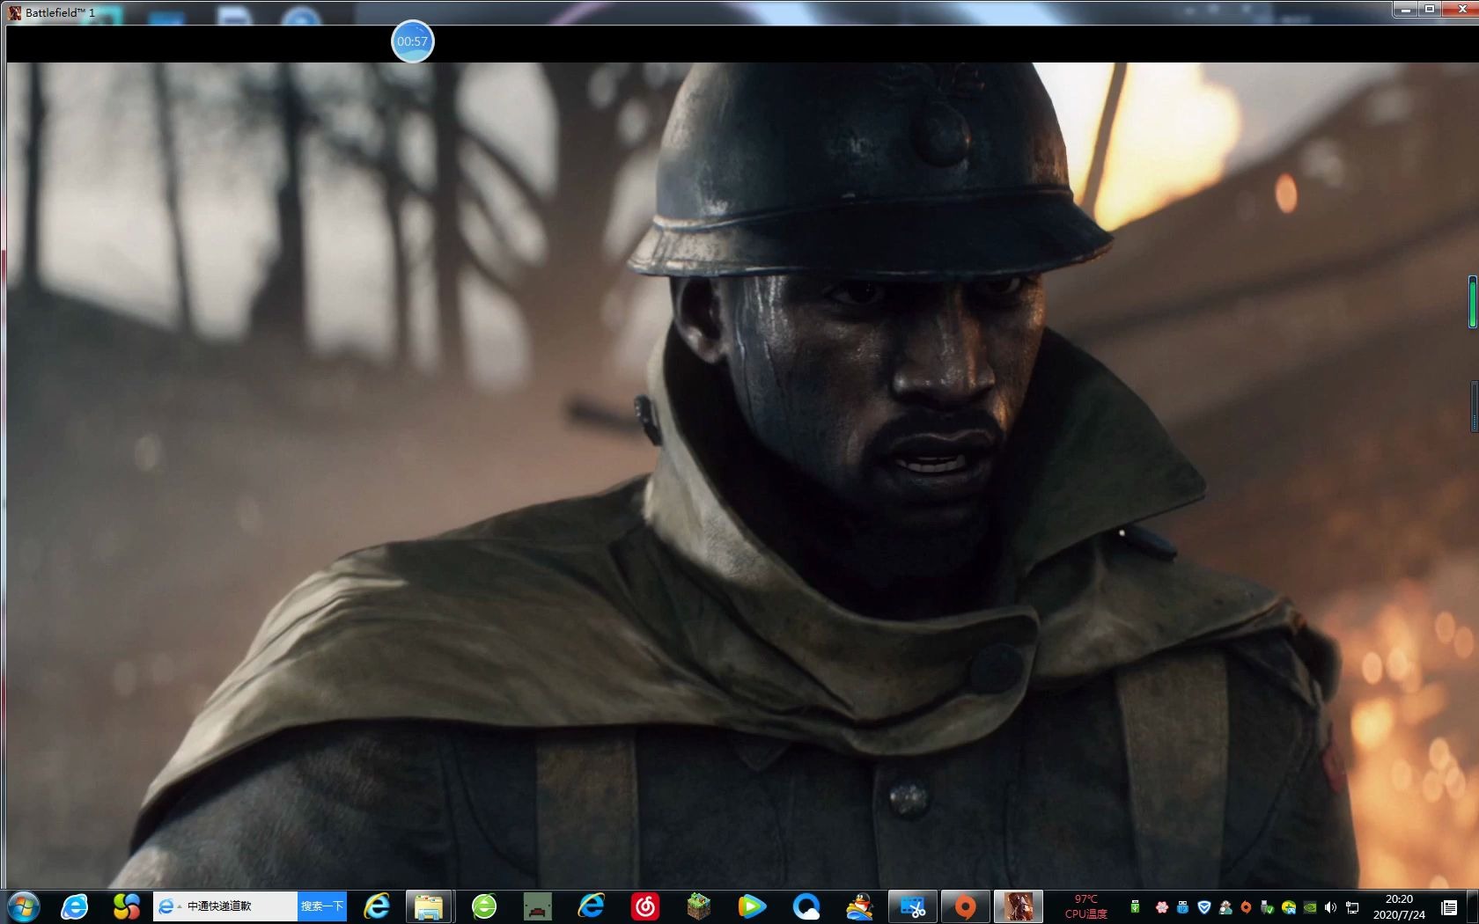Switch to the Origin launcher taskbar button

point(966,906)
